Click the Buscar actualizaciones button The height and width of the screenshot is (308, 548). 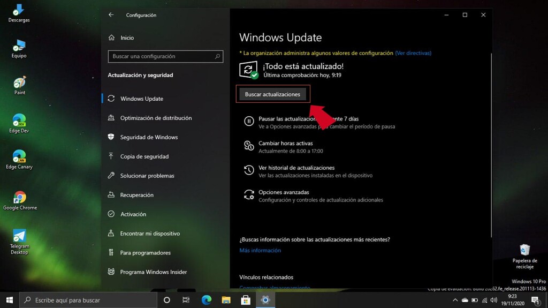tap(272, 94)
